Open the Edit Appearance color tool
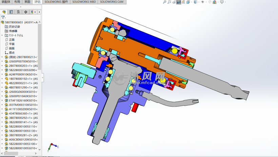The width and height of the screenshot is (278, 157). [x=210, y=2]
